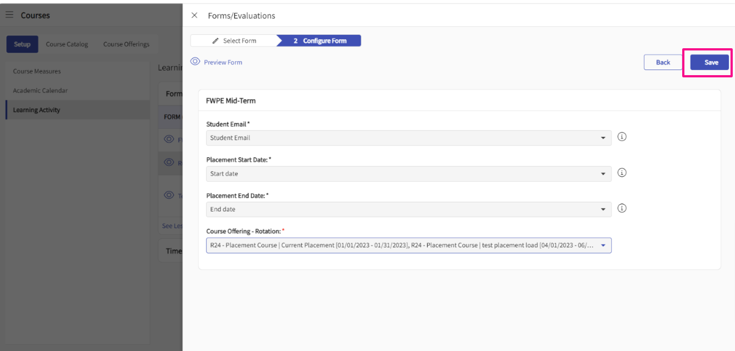Click the Preview Form eye icon

[x=195, y=62]
